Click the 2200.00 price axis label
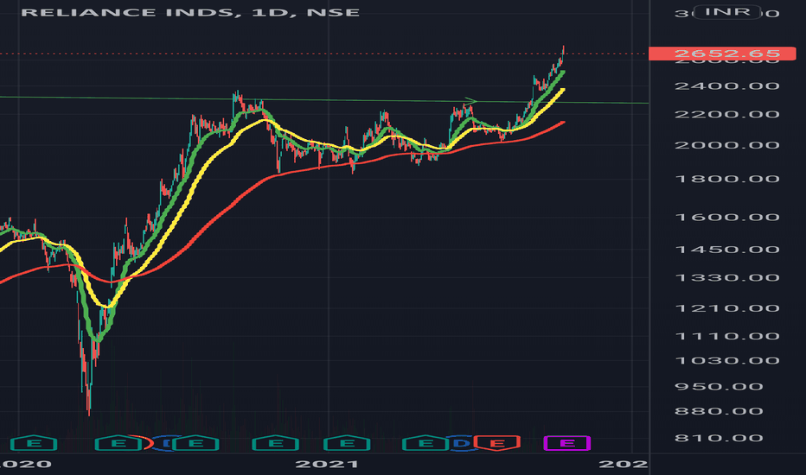The height and width of the screenshot is (475, 806). coord(726,114)
